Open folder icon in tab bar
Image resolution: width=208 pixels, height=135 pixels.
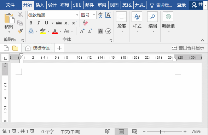coord(15,48)
